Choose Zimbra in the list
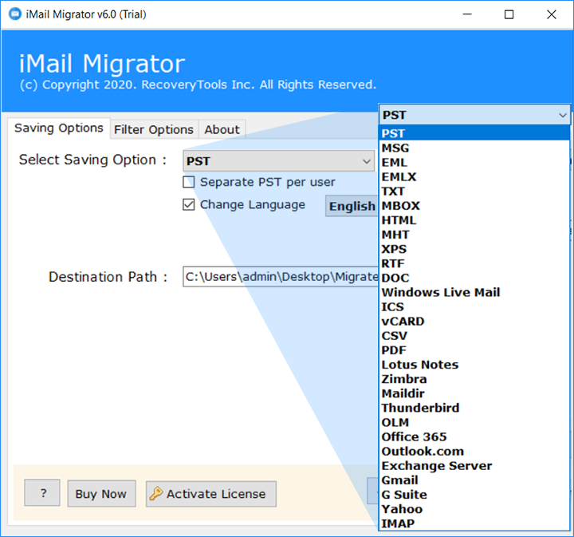574x537 pixels. [474, 379]
